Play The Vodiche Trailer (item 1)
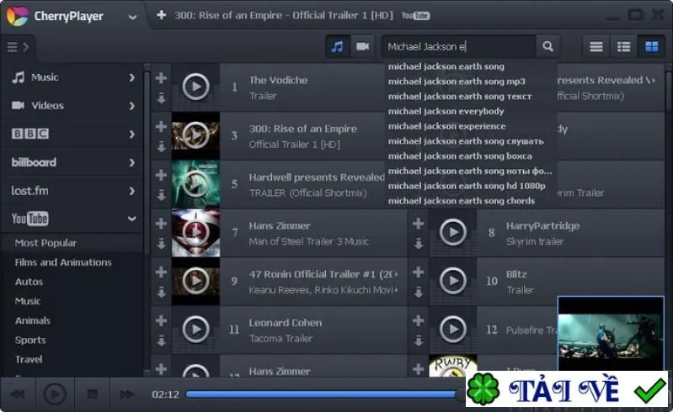673x412 pixels. [195, 87]
